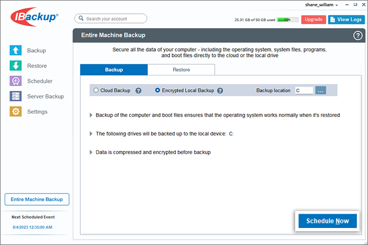Open Backup from the sidebar label
This screenshot has width=368, height=245.
[36, 50]
